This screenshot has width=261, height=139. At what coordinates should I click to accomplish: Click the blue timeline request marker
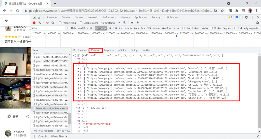click(x=176, y=36)
